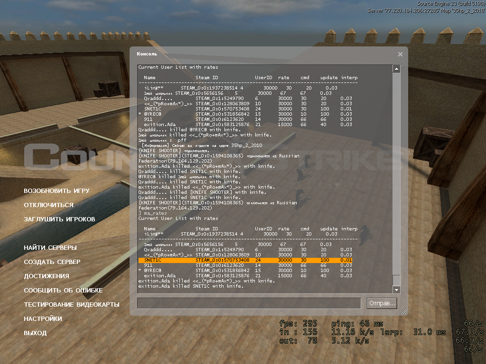Select СОЗДАТЬ СЕРВЕР menu item

(52, 262)
